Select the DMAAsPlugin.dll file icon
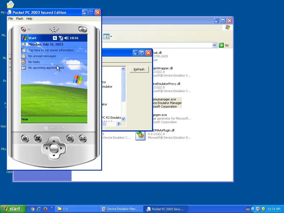 coord(140,135)
